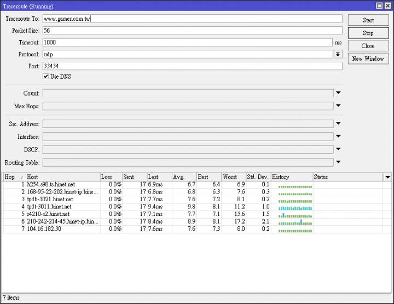Image resolution: width=394 pixels, height=304 pixels.
Task: Click the 17.2 Worst value
Action: (x=240, y=221)
